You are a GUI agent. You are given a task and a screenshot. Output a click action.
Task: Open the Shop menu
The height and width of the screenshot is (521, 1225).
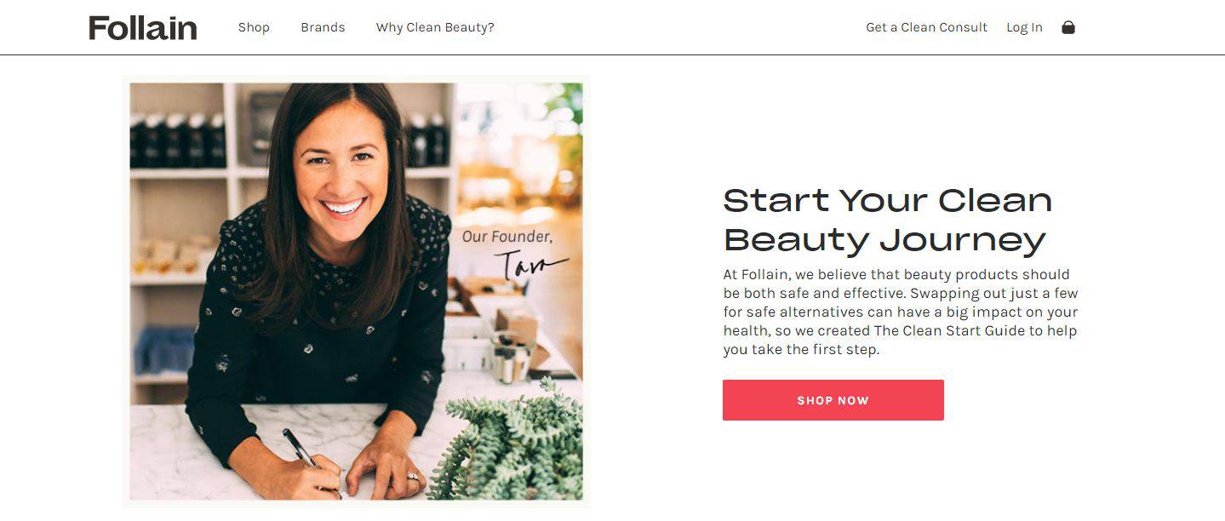[254, 27]
